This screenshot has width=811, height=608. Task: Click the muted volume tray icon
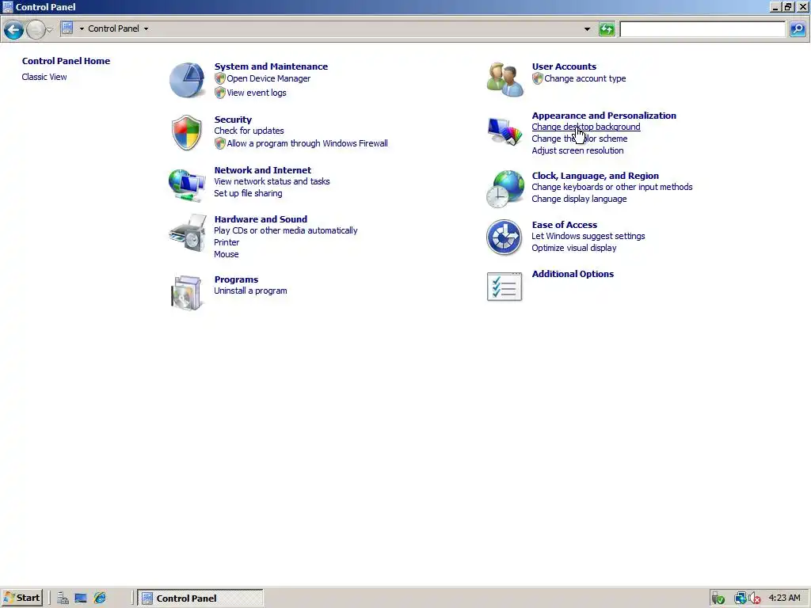pos(755,598)
